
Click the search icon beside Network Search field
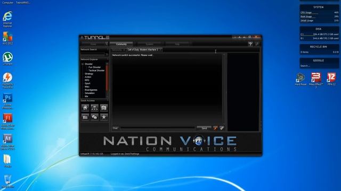107,54
